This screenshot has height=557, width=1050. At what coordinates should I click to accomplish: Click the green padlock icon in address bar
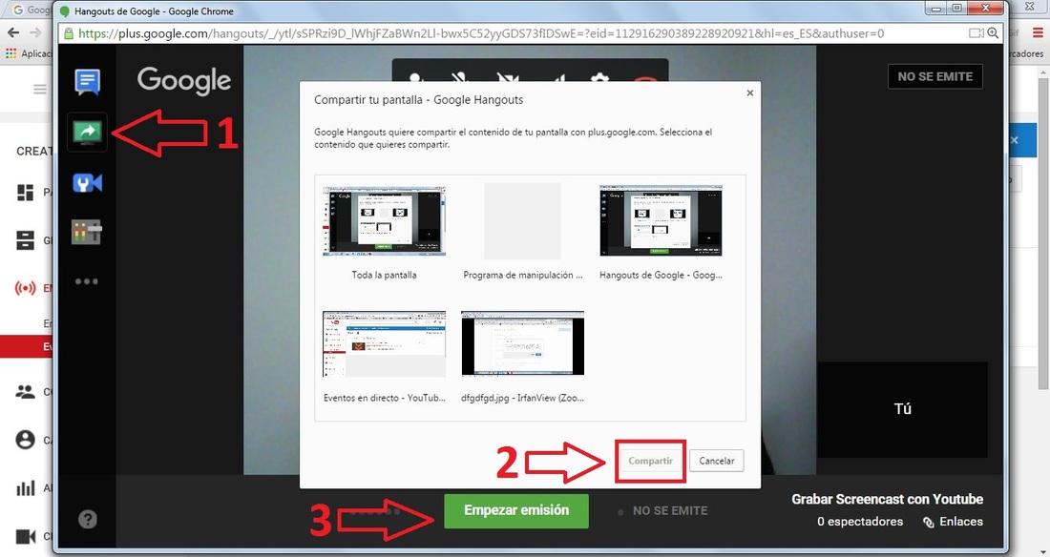click(x=68, y=32)
